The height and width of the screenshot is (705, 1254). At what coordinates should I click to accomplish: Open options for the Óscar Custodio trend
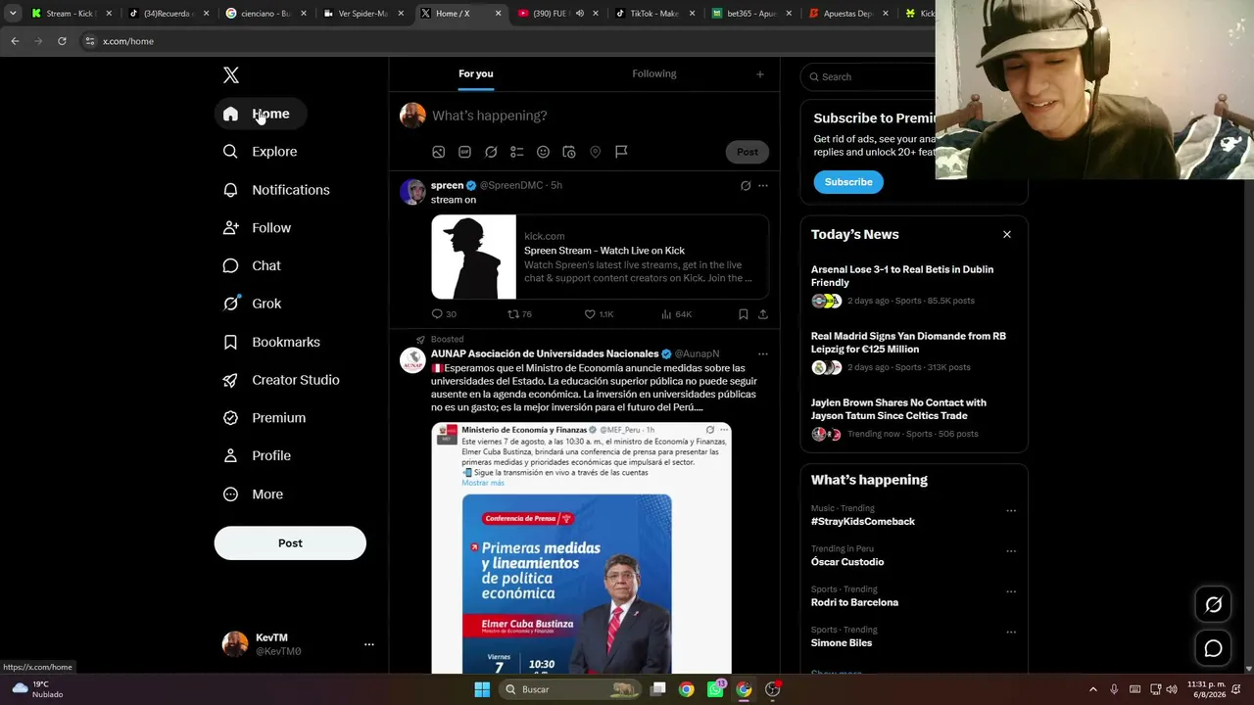[1011, 551]
